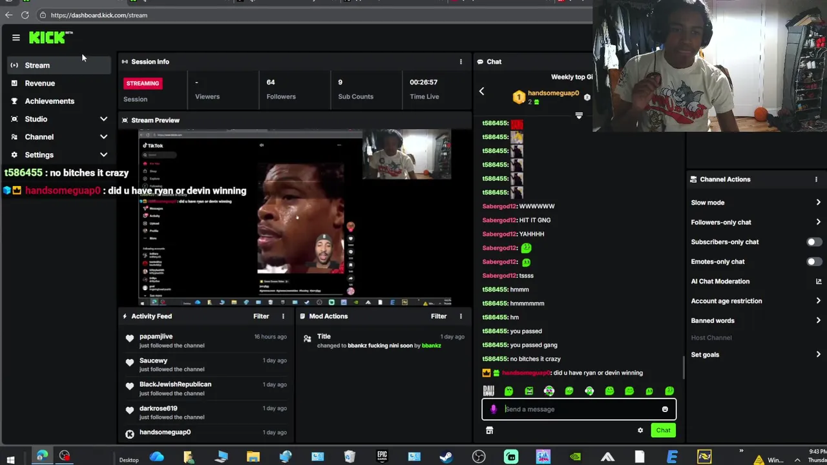Select Settings menu item
The width and height of the screenshot is (827, 465).
pyautogui.click(x=39, y=155)
